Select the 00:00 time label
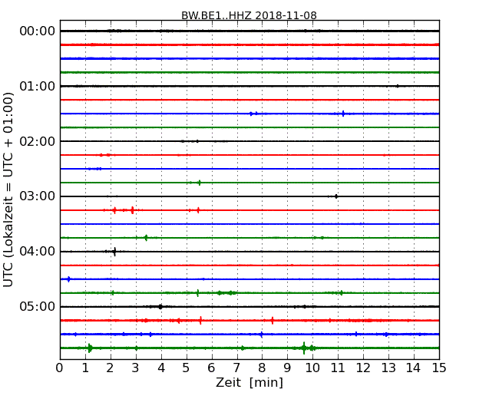 tap(38, 31)
